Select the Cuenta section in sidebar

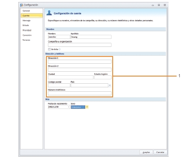32,16
